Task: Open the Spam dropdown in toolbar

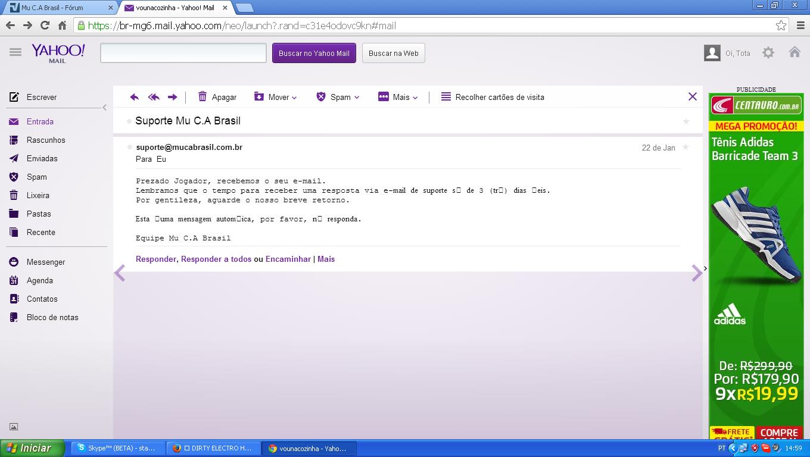Action: coord(338,97)
